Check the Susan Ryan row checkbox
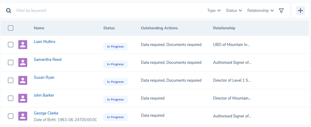311x127 pixels. [x=11, y=80]
